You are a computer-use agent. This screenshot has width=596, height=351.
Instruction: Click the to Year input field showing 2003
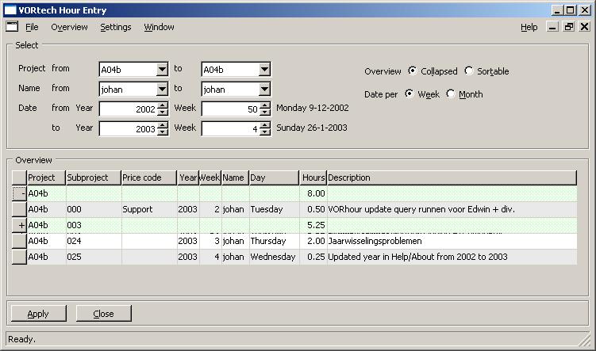point(129,128)
